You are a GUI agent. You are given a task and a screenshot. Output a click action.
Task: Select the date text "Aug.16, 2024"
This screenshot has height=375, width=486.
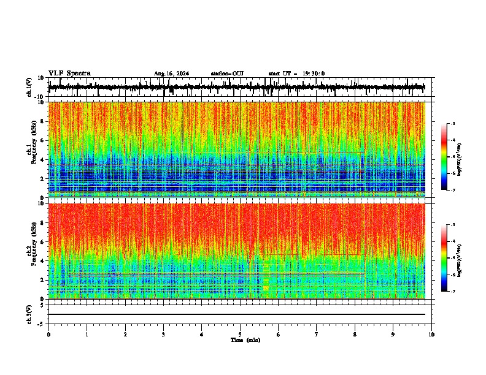171,74
